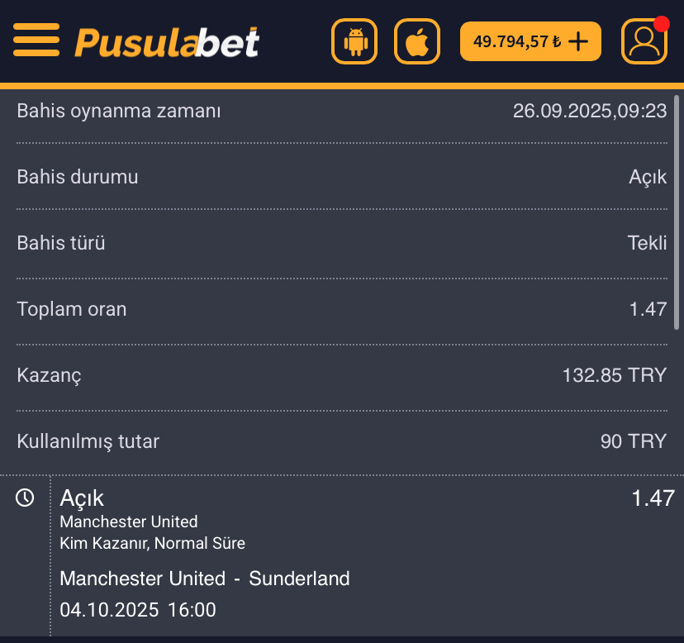Click the plus deposit icon
Viewport: 684px width, 643px height.
(x=579, y=41)
